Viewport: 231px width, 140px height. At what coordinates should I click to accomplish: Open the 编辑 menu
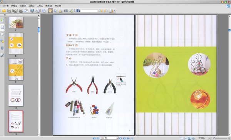tap(14, 6)
